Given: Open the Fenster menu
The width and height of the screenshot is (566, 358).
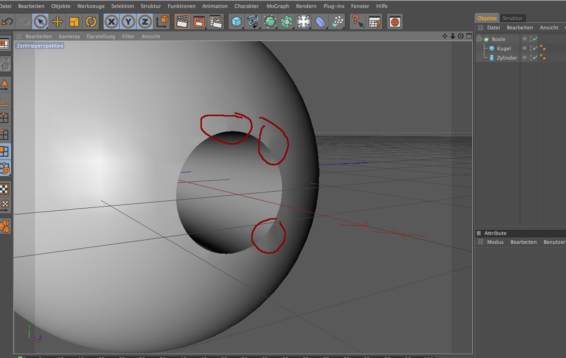Looking at the screenshot, I should click(x=360, y=6).
